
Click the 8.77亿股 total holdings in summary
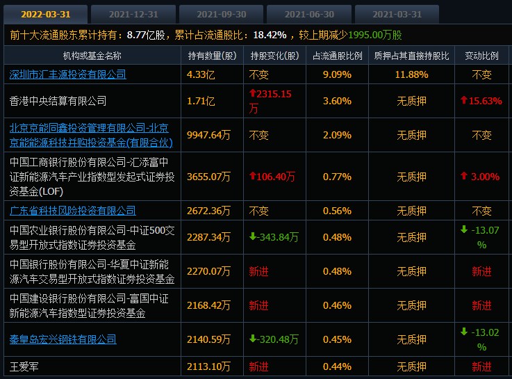(146, 35)
